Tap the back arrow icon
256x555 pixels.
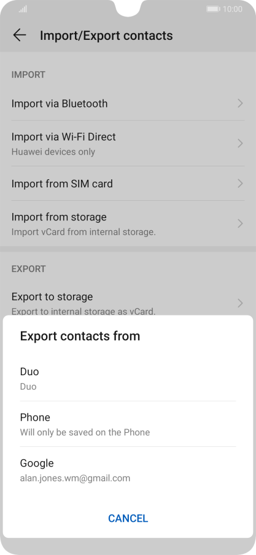tap(20, 35)
